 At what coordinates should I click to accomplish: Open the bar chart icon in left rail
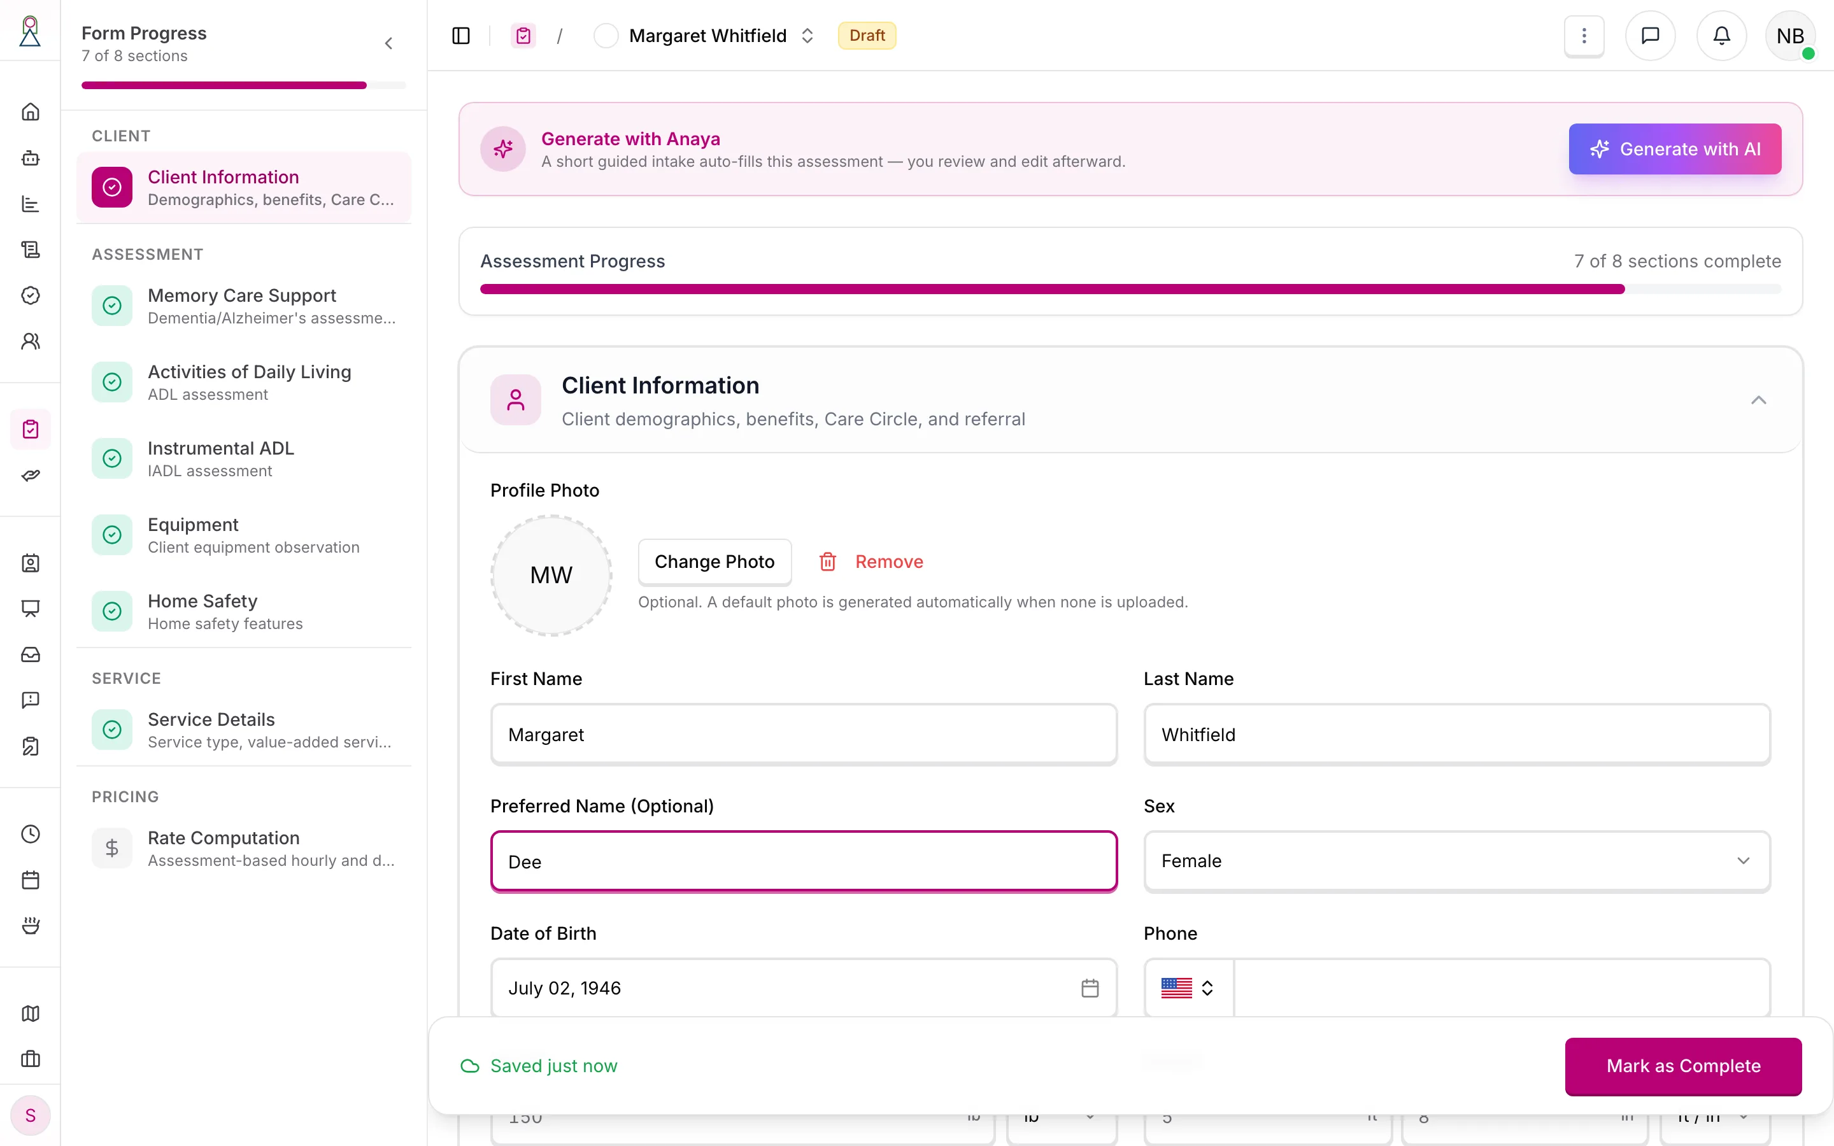31,204
